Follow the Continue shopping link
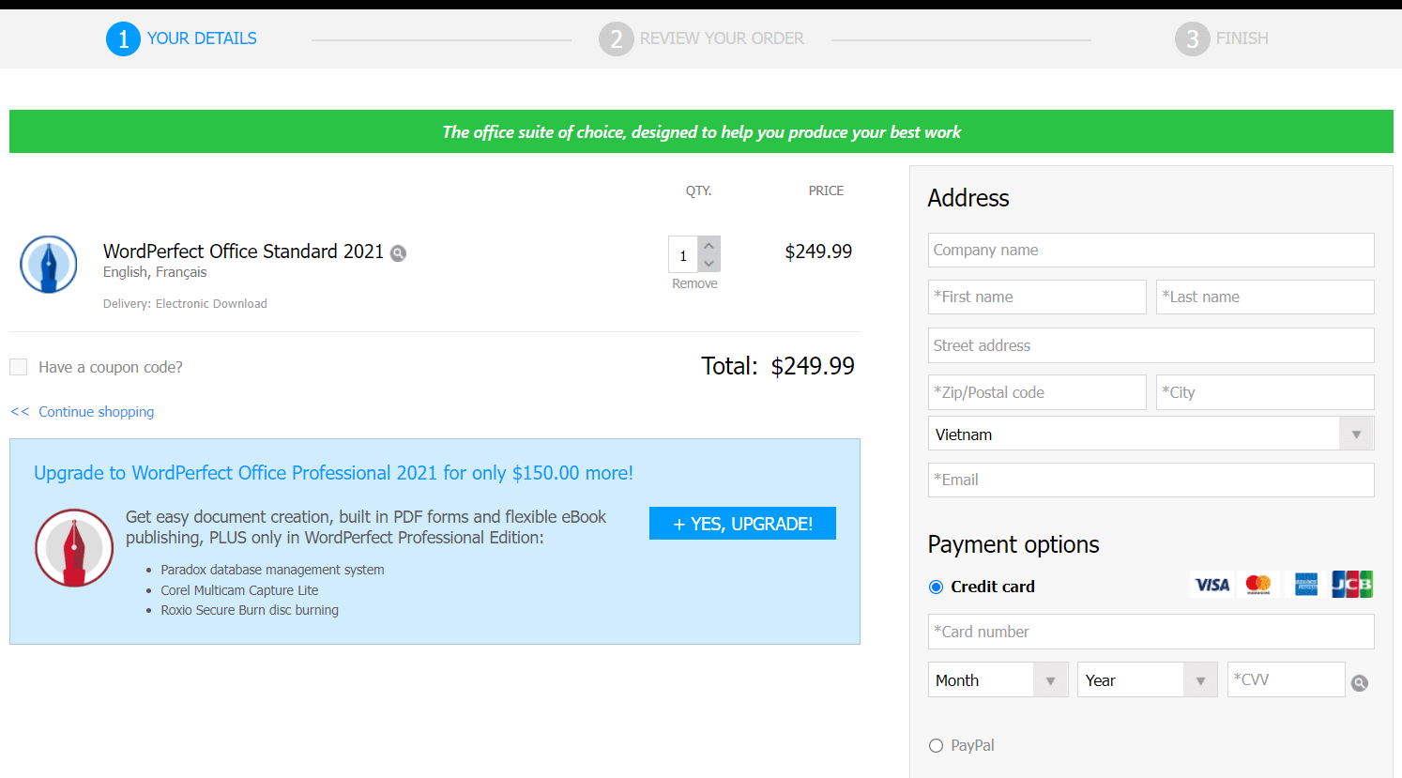Screen dimensions: 1402x778 coord(96,412)
